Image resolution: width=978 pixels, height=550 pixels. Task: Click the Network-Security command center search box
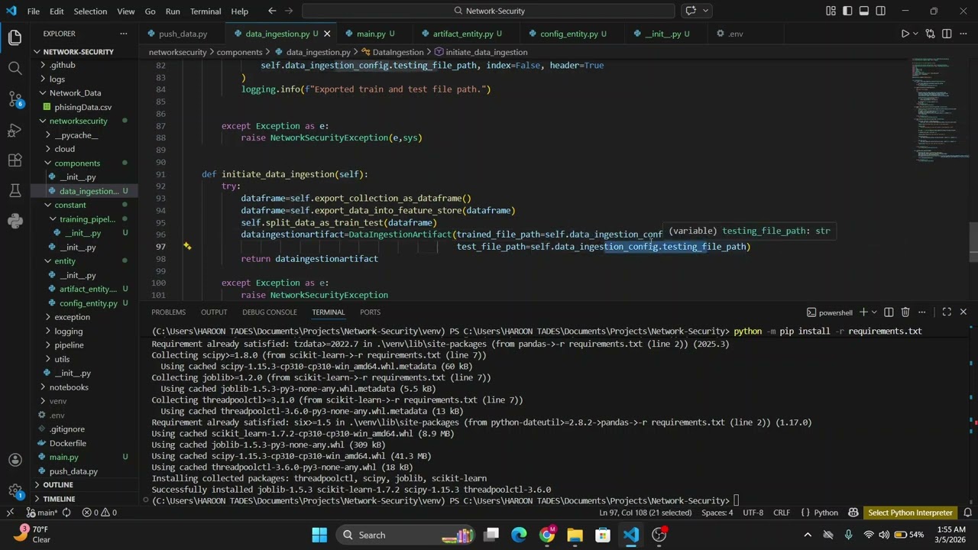click(x=489, y=11)
